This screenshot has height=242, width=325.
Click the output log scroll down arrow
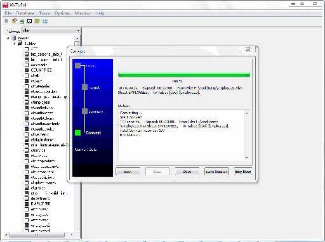247,158
